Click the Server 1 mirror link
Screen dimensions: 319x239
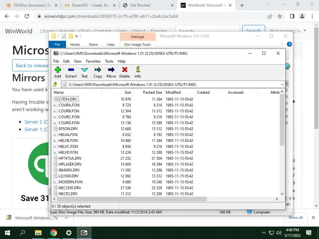coord(36,129)
